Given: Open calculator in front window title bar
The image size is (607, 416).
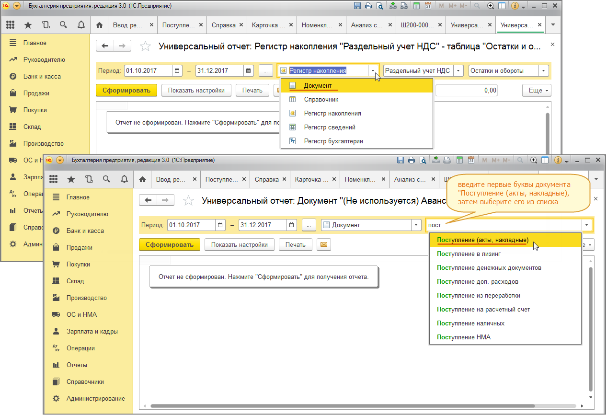Looking at the screenshot, I should pos(460,160).
